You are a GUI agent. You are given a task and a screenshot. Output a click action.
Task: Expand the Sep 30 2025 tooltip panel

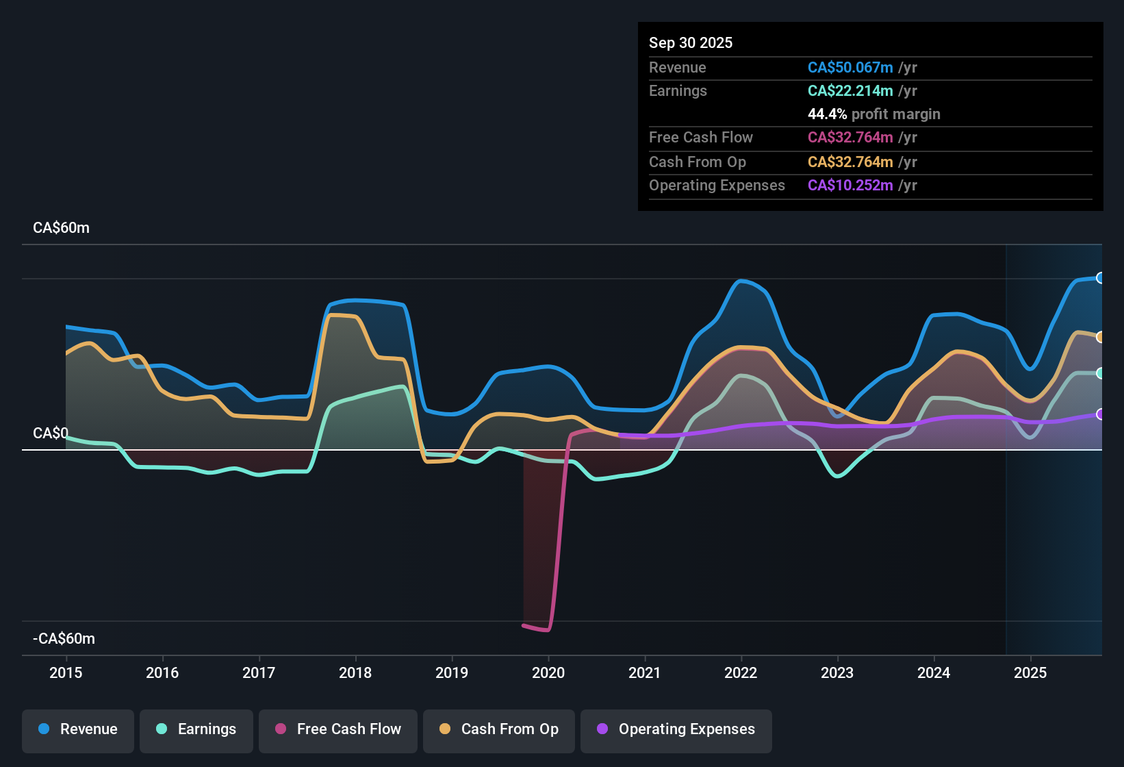pyautogui.click(x=691, y=42)
